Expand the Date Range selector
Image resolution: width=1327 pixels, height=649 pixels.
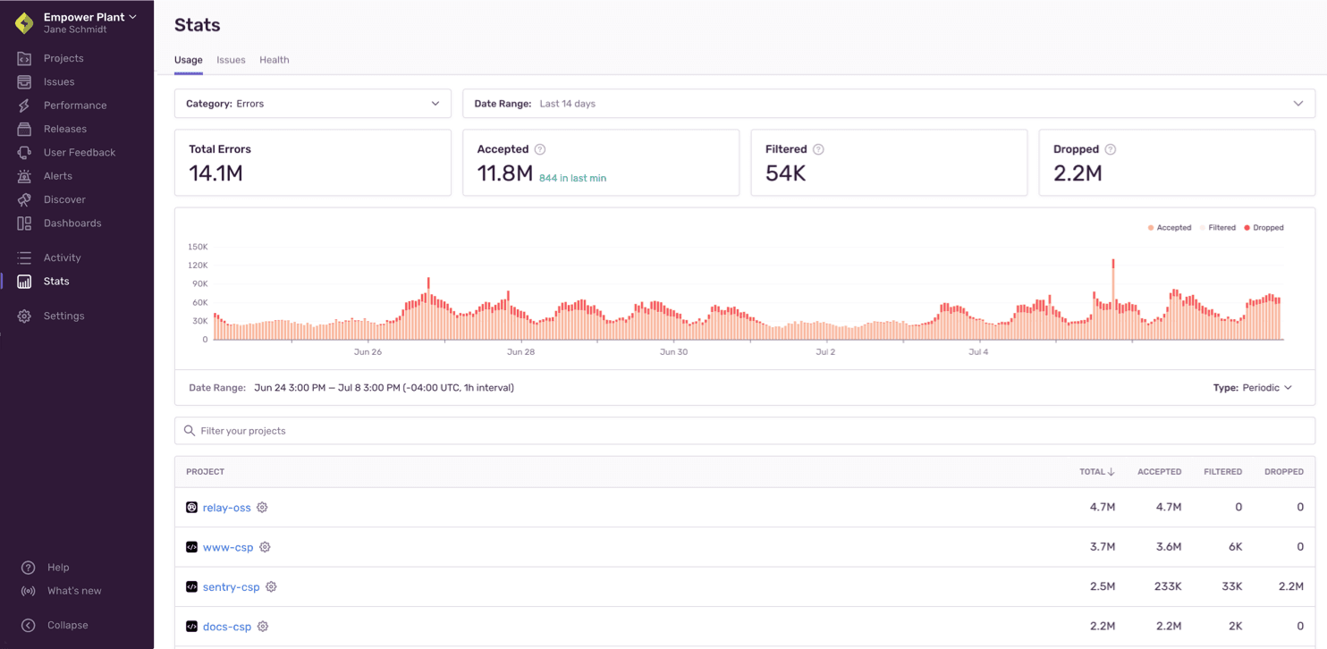(x=888, y=103)
